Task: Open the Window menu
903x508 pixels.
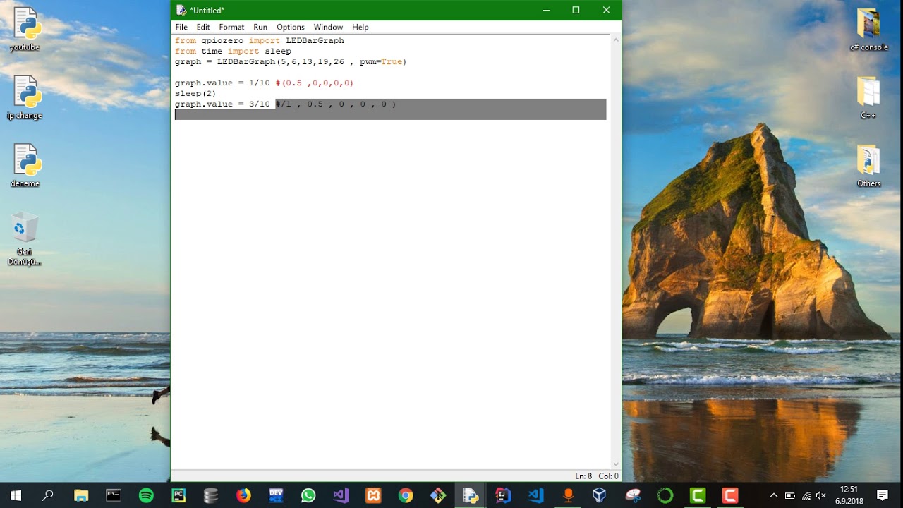Action: [x=328, y=27]
